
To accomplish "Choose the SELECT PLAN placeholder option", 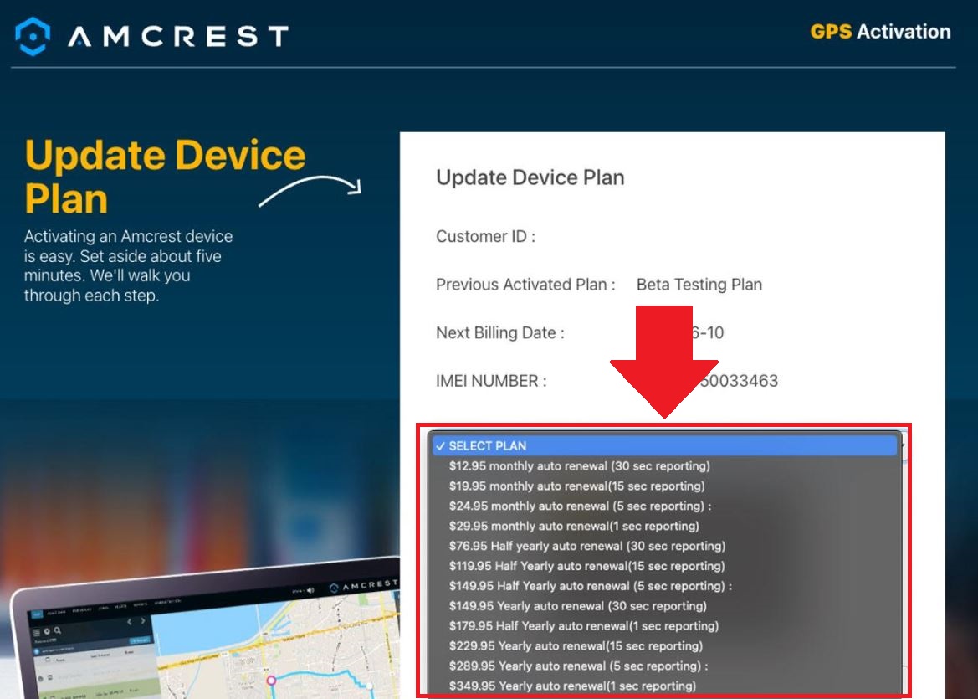I will [663, 445].
